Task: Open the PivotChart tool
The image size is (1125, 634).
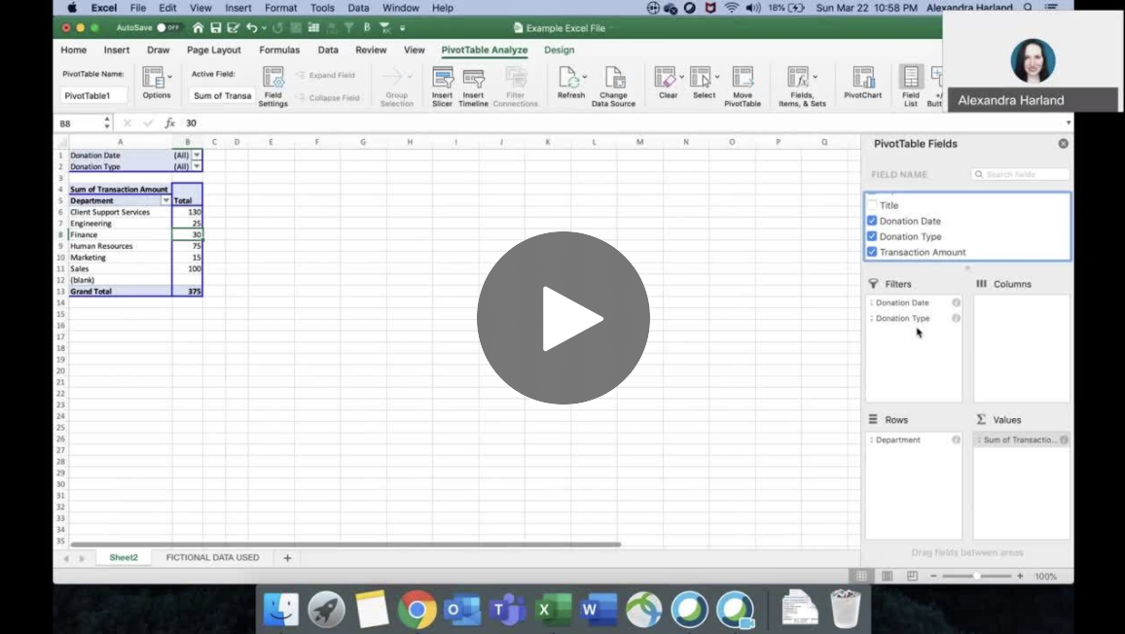Action: [862, 79]
